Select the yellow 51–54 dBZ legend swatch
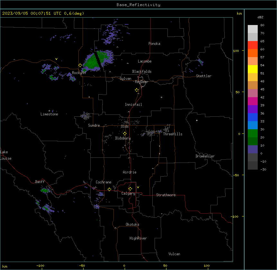 pyautogui.click(x=253, y=69)
